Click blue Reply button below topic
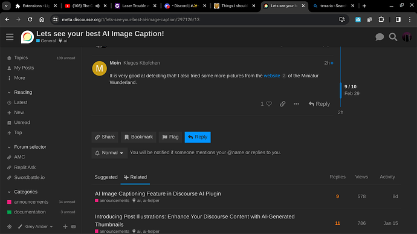The image size is (417, 234). pyautogui.click(x=198, y=137)
